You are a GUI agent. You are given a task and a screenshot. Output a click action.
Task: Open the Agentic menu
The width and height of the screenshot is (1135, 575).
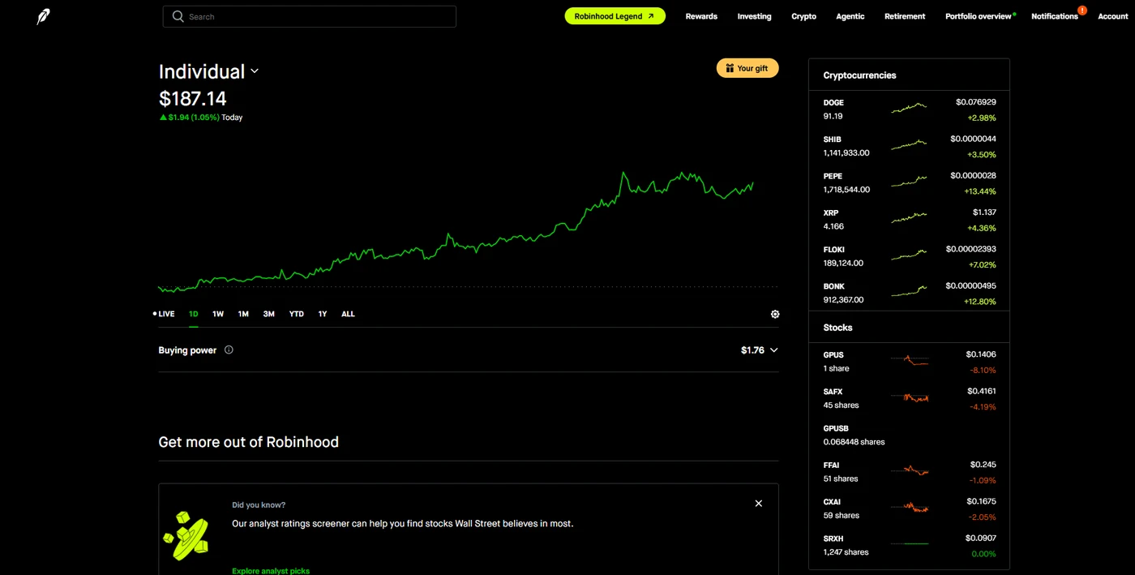click(850, 16)
